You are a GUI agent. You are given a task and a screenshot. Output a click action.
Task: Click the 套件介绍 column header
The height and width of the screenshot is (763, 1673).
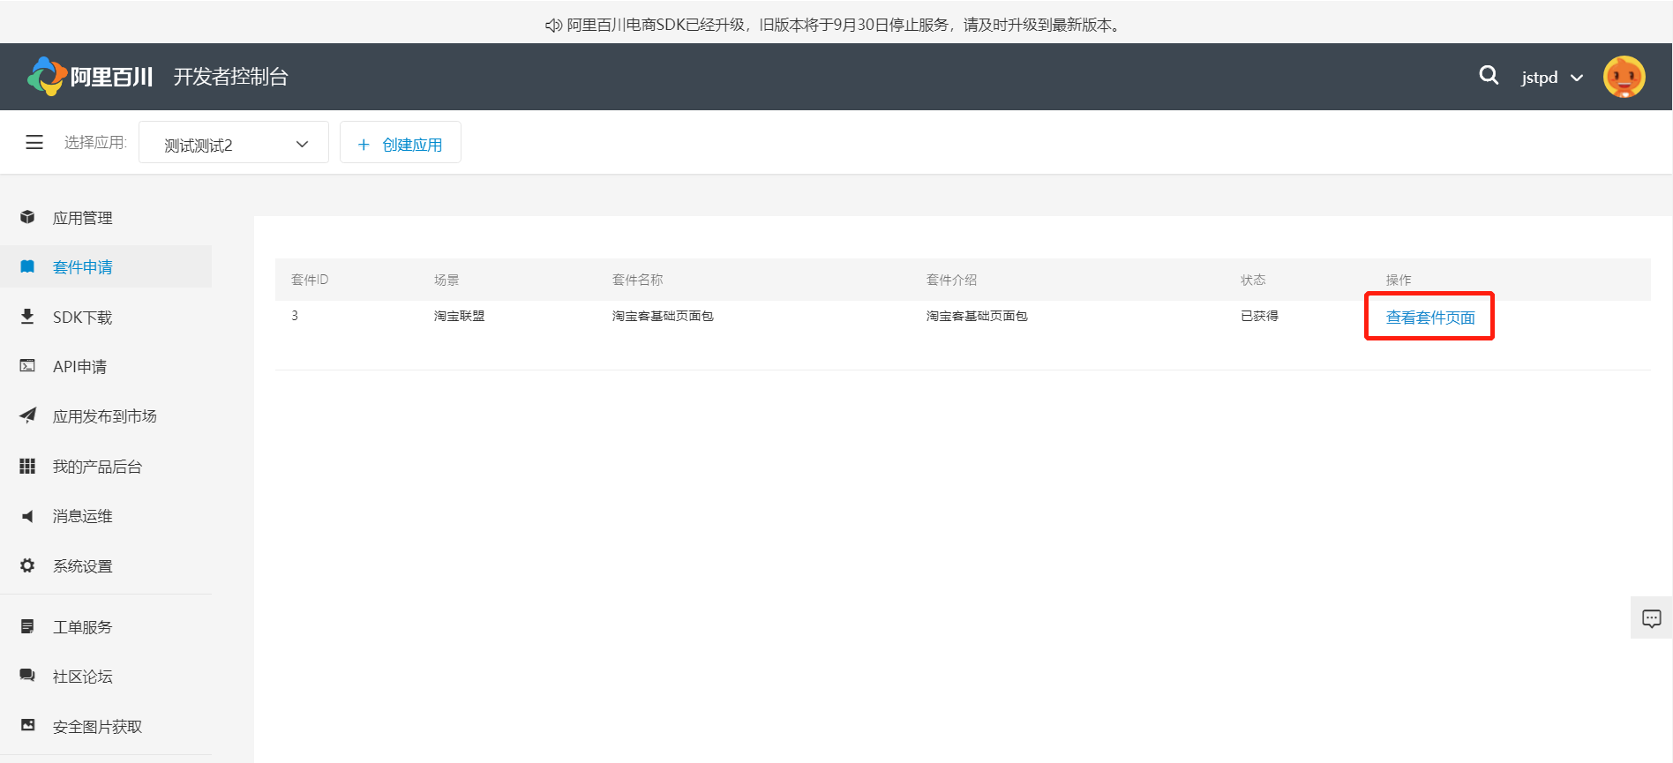(951, 280)
